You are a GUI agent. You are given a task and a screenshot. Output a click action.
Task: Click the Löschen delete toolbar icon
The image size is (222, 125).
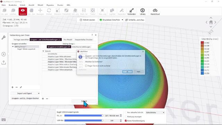(x=13, y=11)
